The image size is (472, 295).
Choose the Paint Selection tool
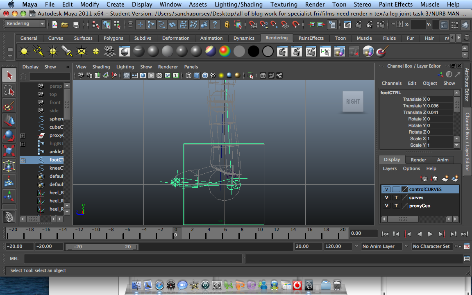click(9, 106)
